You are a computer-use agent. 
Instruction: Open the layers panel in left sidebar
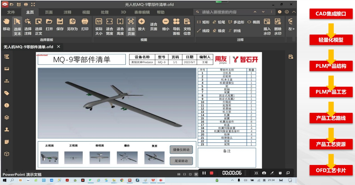click(6, 118)
